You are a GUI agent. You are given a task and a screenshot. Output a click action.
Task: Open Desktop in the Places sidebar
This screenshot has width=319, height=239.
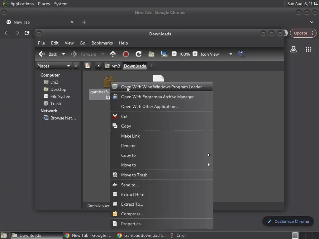[58, 89]
